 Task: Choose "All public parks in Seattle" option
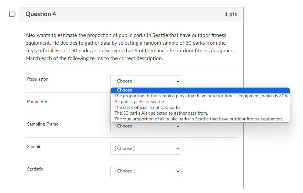139,101
